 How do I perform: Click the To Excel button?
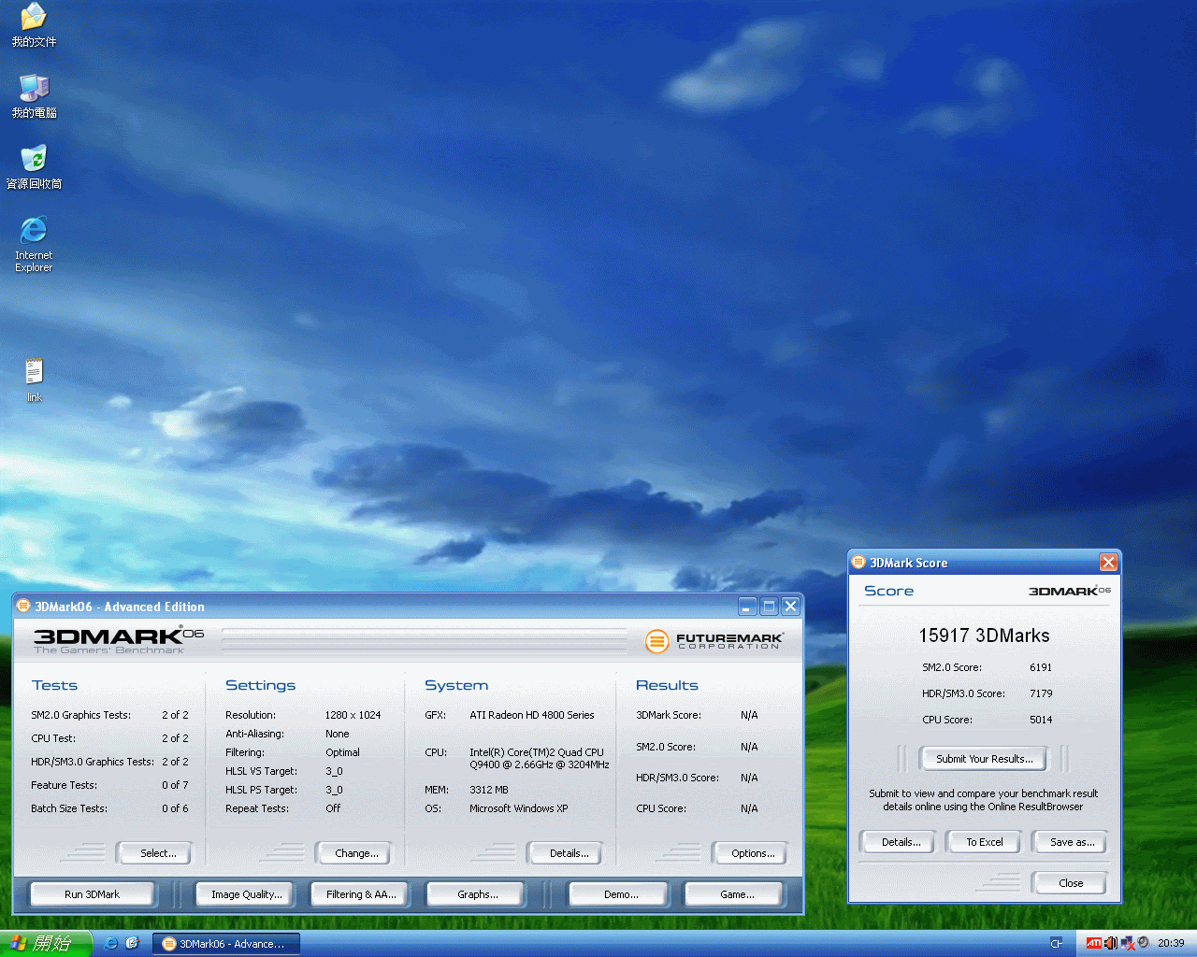[x=983, y=842]
